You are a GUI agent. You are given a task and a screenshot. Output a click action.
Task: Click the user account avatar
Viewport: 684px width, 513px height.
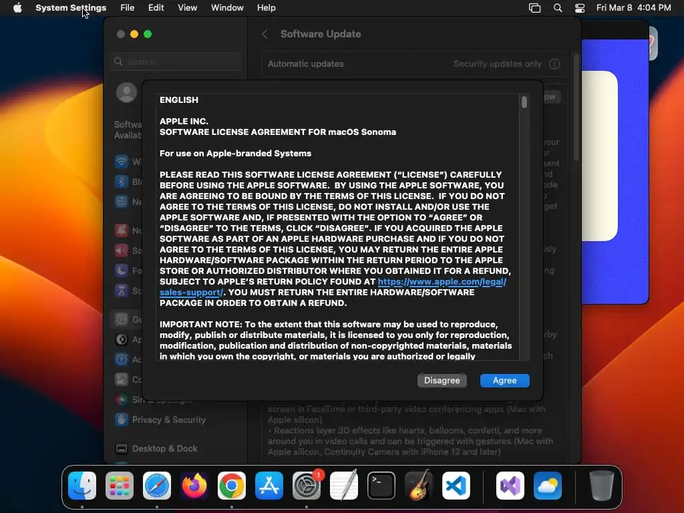pos(126,92)
